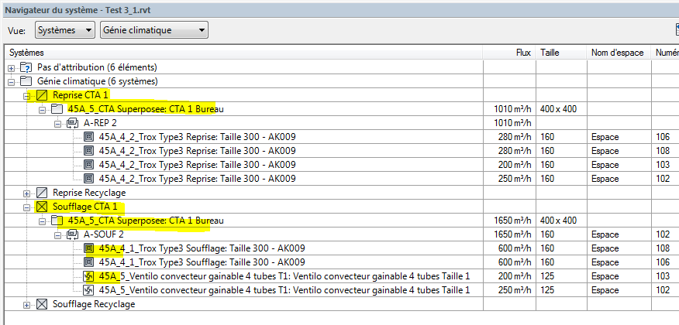The width and height of the screenshot is (679, 325).
Task: Click the Soufflage CTA 1 system icon
Action: pyautogui.click(x=43, y=207)
